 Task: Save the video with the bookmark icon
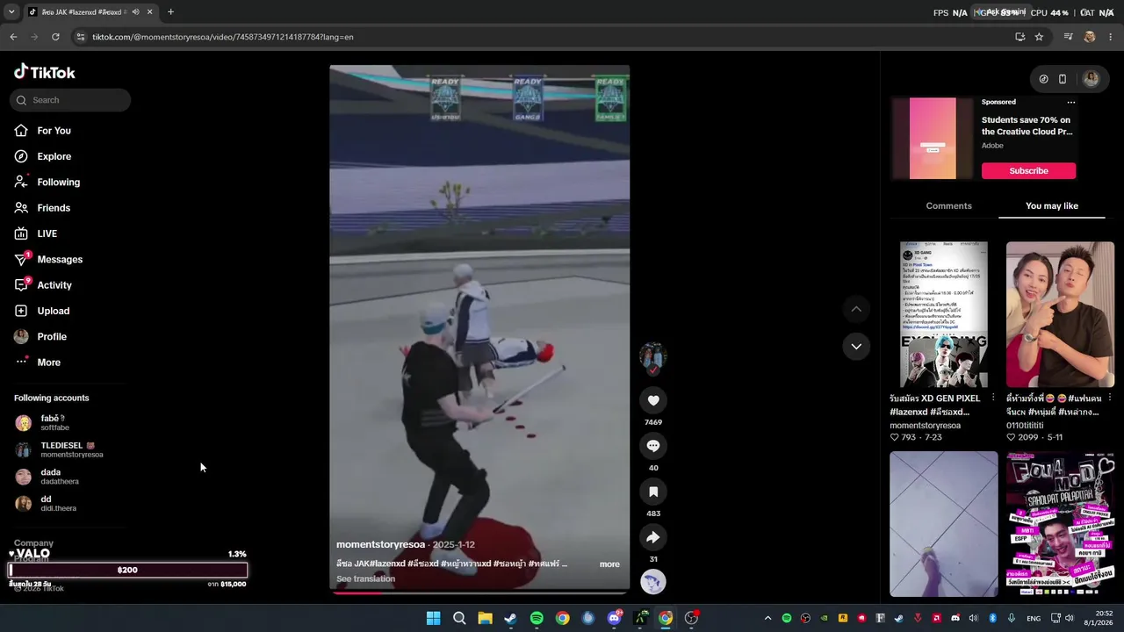point(653,492)
